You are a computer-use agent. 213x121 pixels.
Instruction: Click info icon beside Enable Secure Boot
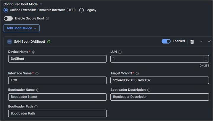[x=47, y=18]
